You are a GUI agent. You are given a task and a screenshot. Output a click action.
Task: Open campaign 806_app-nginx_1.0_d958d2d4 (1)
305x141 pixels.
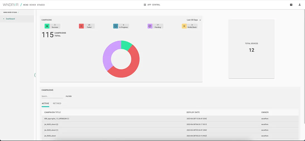click(57, 119)
